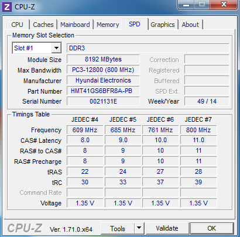Click the JEDEC #7 frequency 800 MHz cell

pyautogui.click(x=198, y=130)
